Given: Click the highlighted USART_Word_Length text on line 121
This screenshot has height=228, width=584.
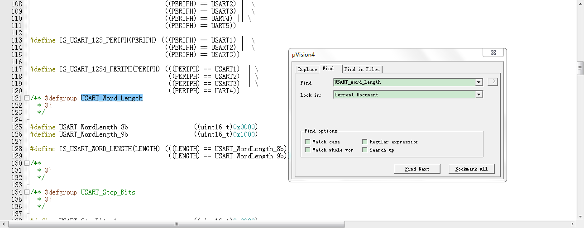Looking at the screenshot, I should pyautogui.click(x=112, y=98).
